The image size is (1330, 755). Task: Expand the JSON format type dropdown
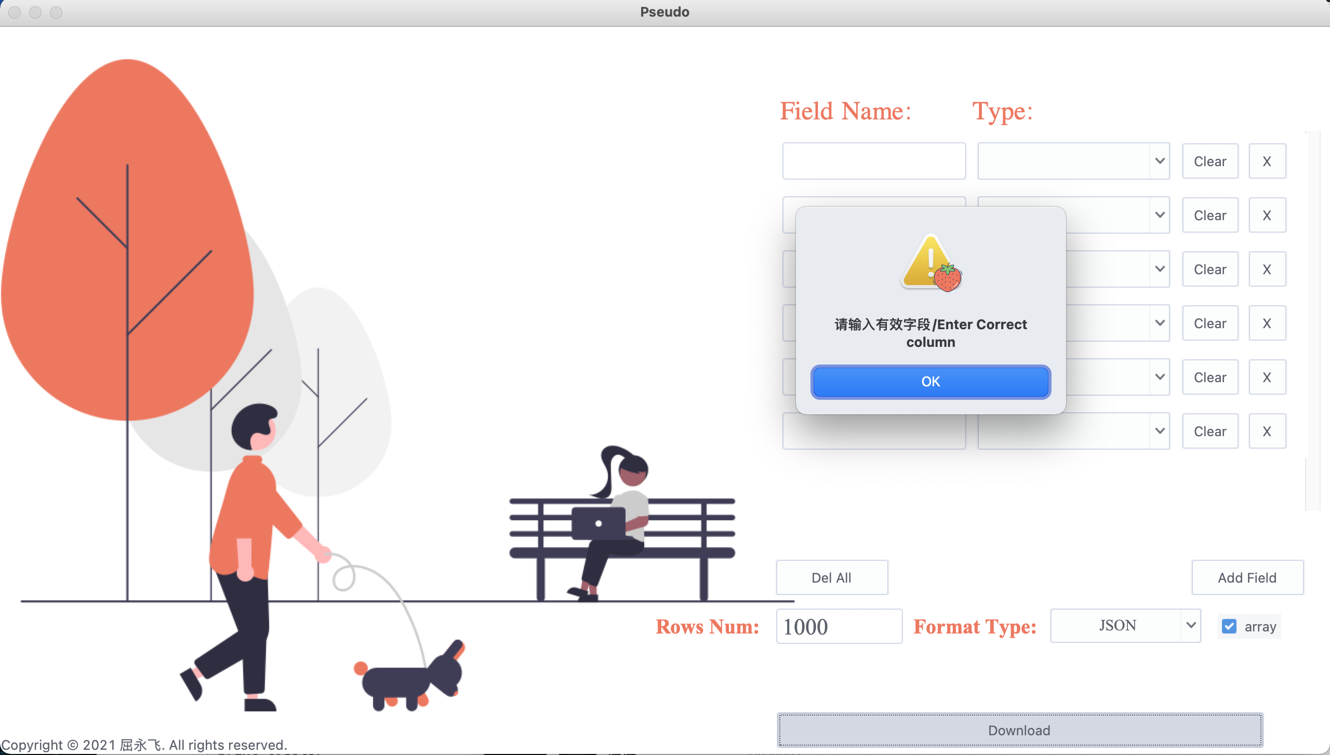click(1191, 625)
